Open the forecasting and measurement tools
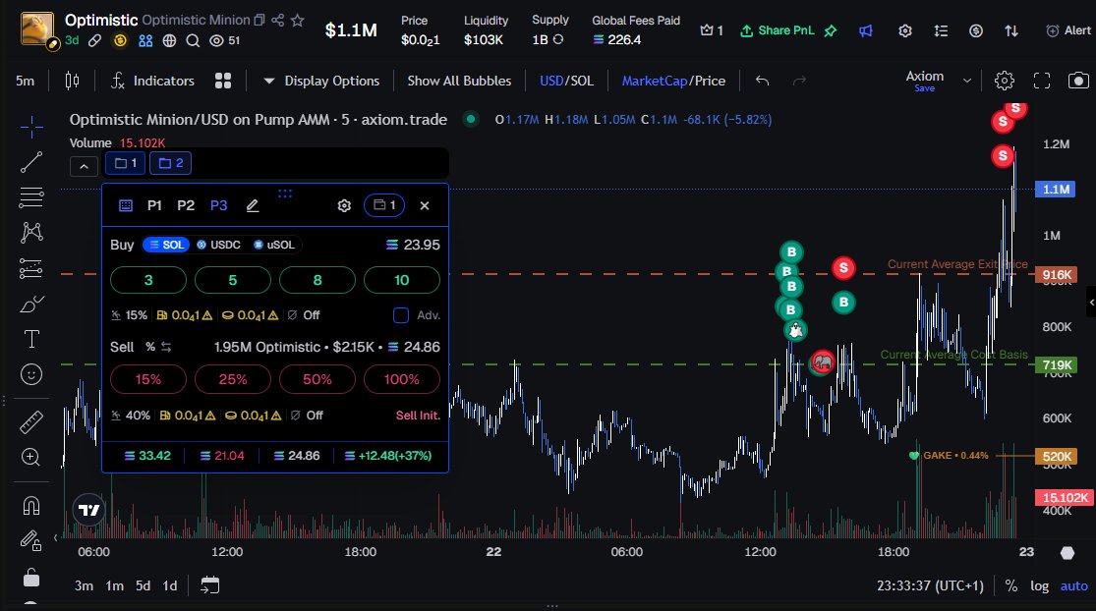 [31, 268]
